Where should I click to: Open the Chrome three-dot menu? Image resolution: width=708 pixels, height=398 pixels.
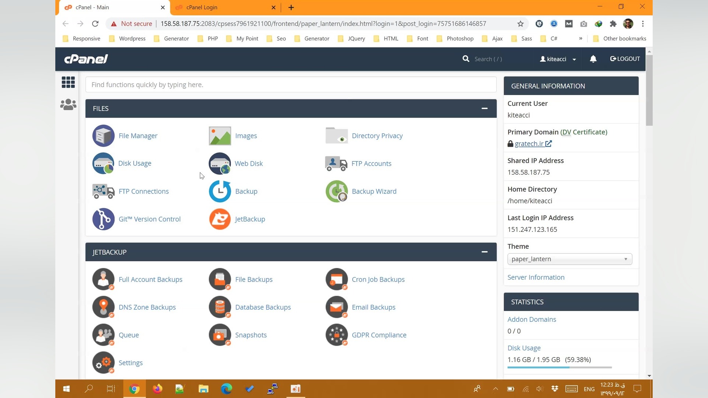[x=643, y=24]
